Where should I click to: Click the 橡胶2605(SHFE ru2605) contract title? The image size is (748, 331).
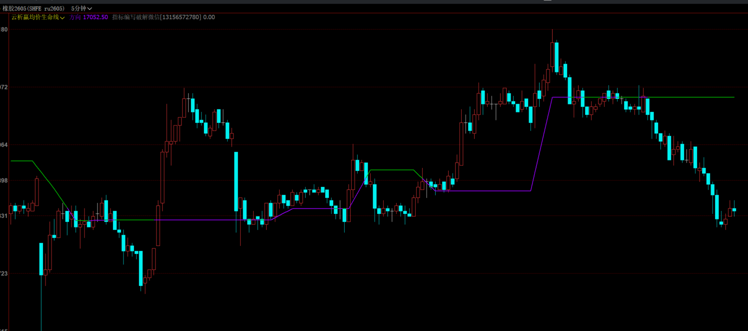click(x=33, y=8)
